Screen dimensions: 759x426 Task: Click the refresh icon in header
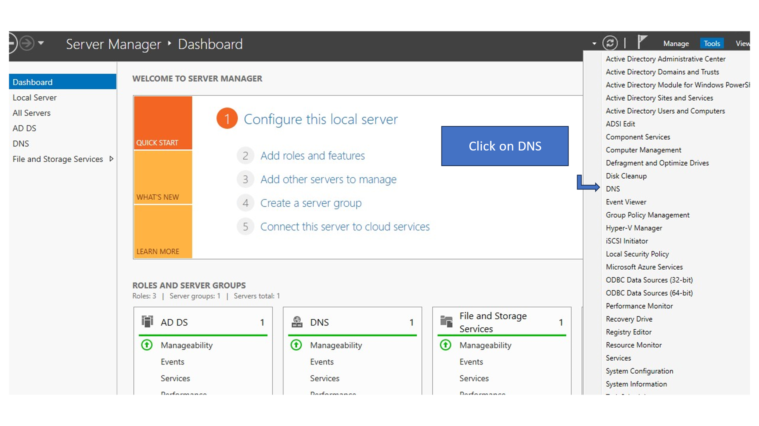point(610,43)
